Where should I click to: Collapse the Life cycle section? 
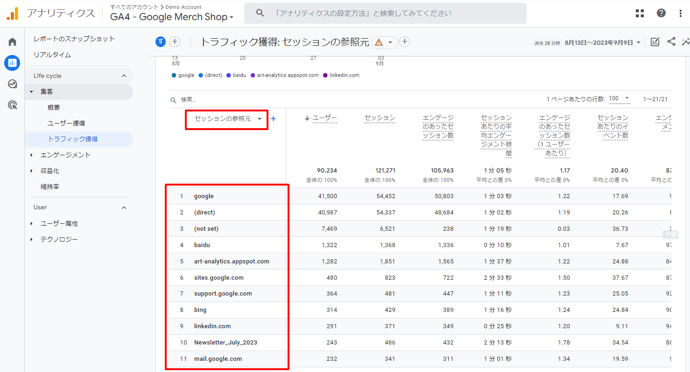[124, 76]
